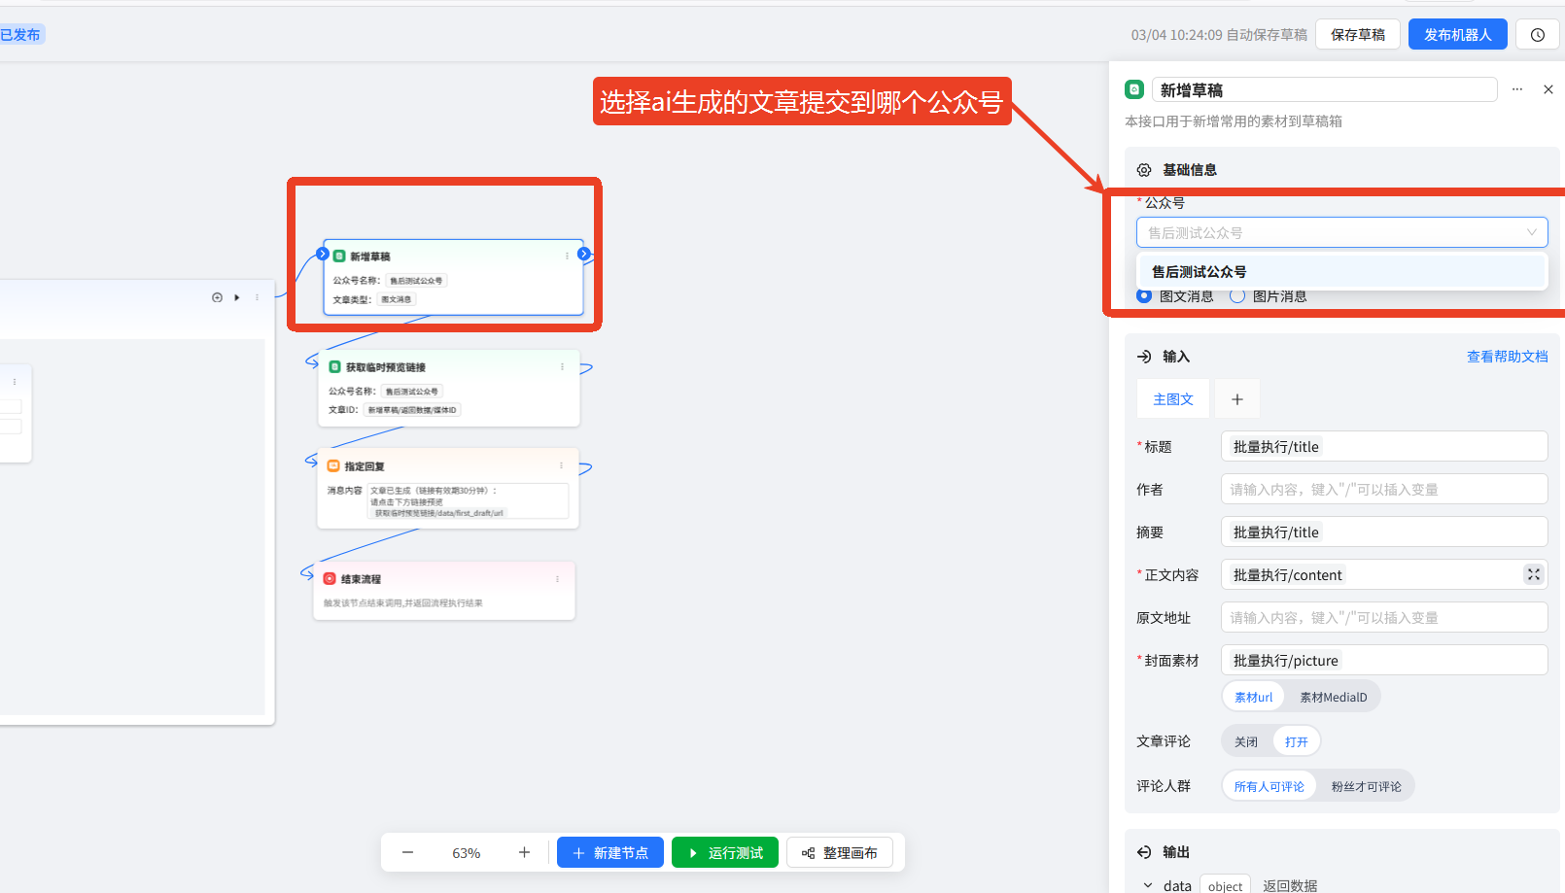Image resolution: width=1565 pixels, height=893 pixels.
Task: Click the play arrow on the batch container
Action: (237, 297)
